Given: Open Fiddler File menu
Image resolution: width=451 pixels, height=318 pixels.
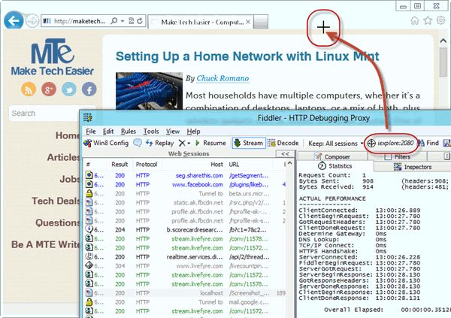Looking at the screenshot, I should pyautogui.click(x=91, y=132).
